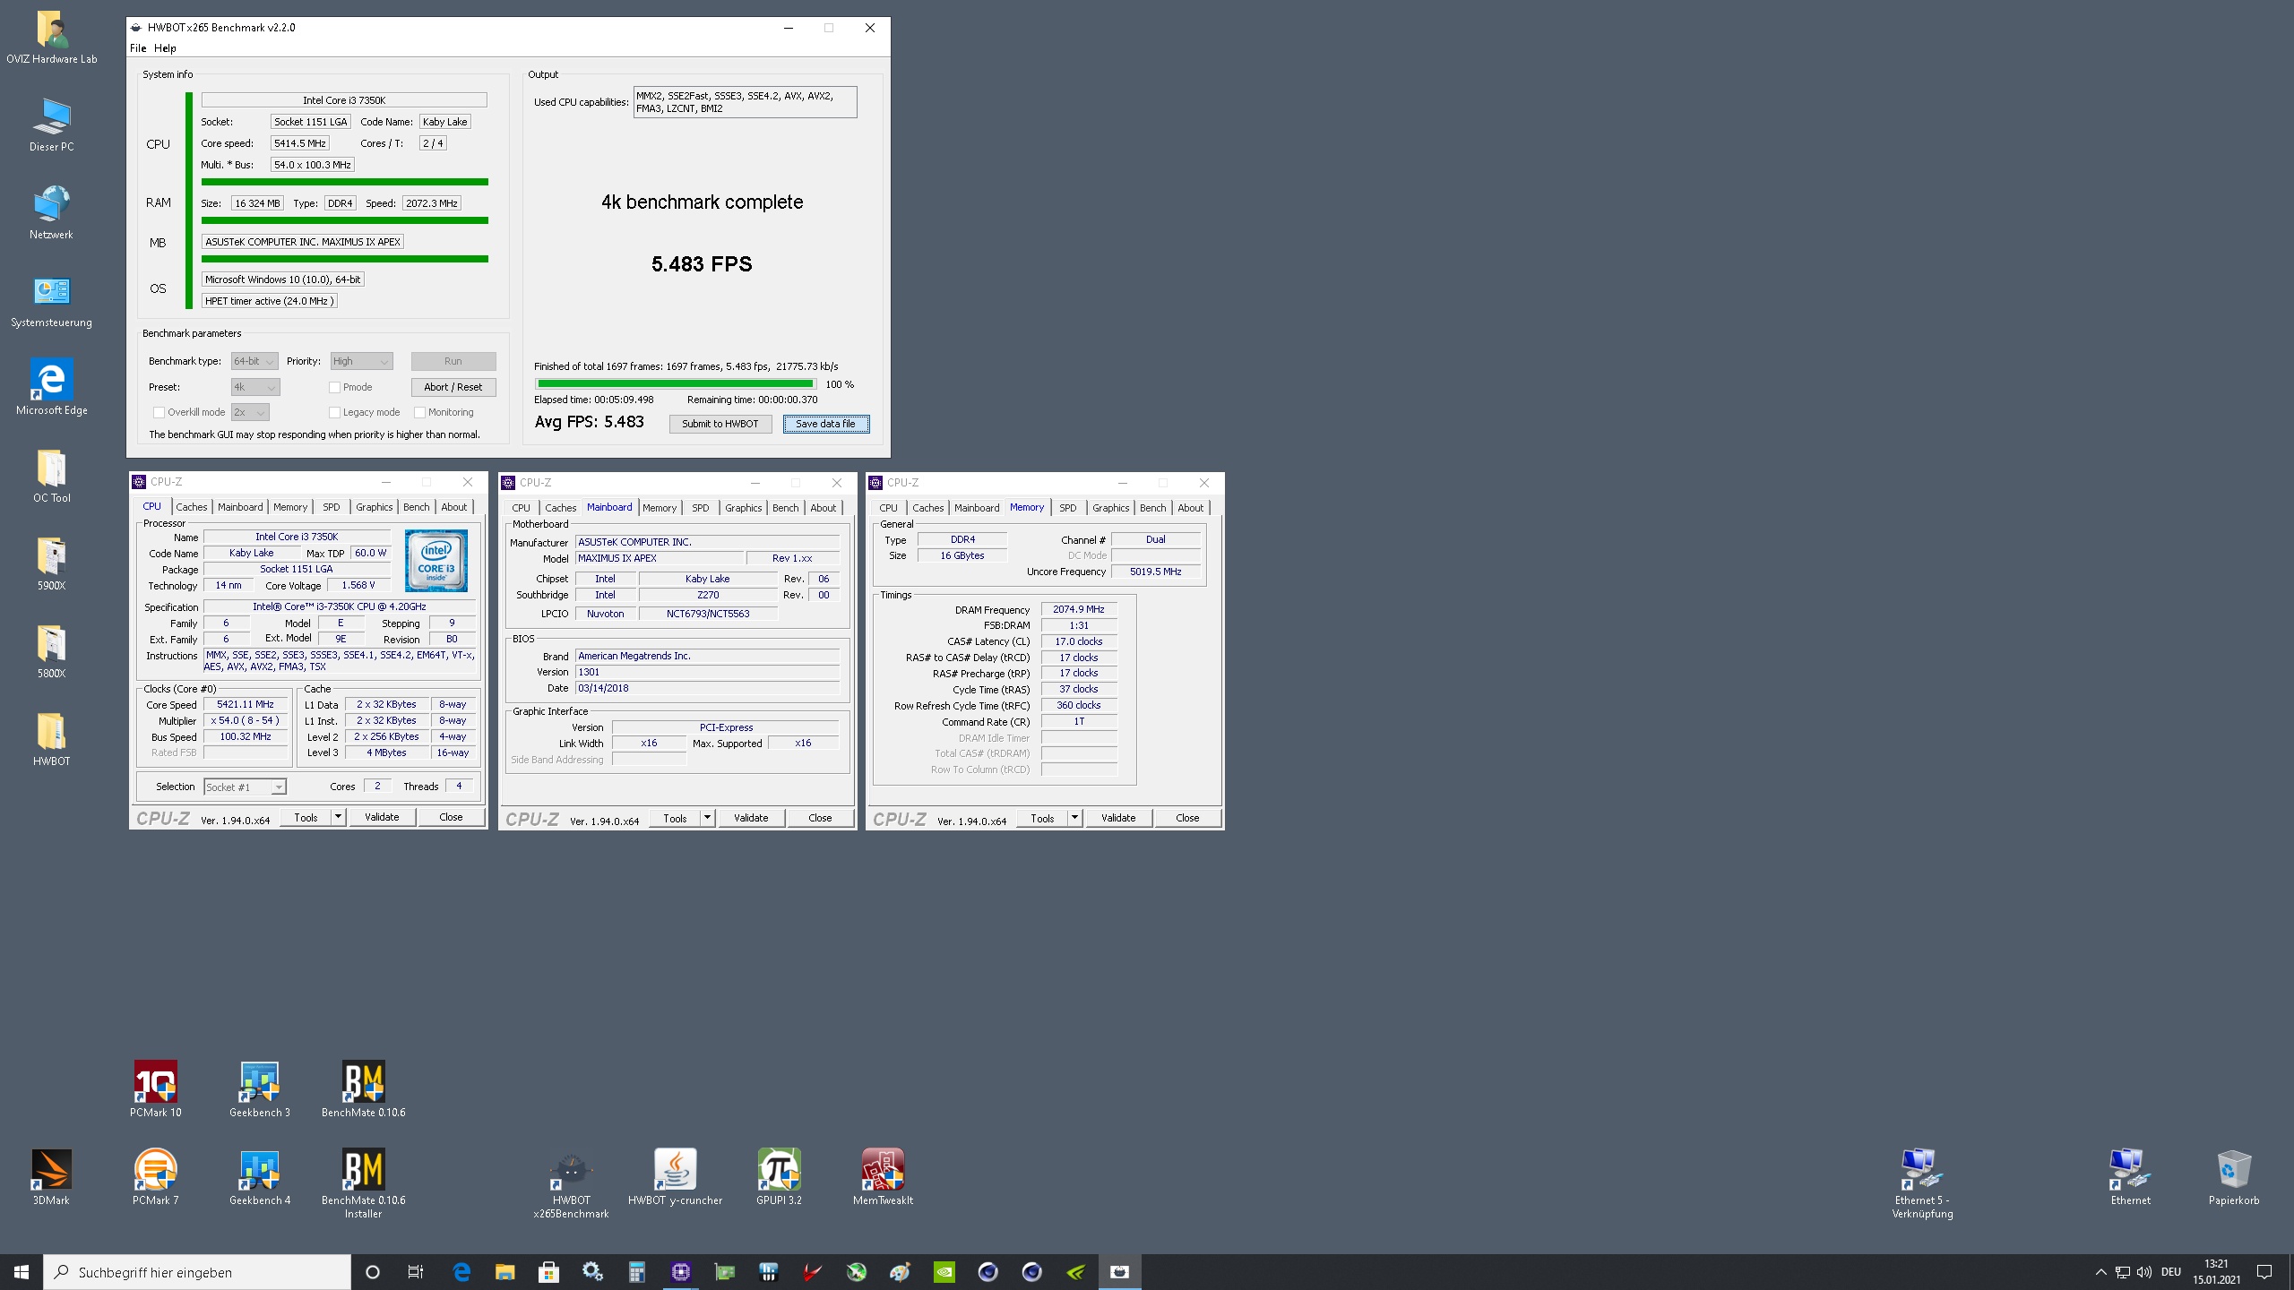This screenshot has width=2294, height=1290.
Task: Open the Benchmark type 64-bit dropdown
Action: coord(254,361)
